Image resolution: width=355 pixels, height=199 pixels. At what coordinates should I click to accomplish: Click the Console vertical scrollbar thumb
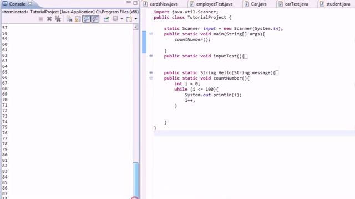pyautogui.click(x=135, y=180)
